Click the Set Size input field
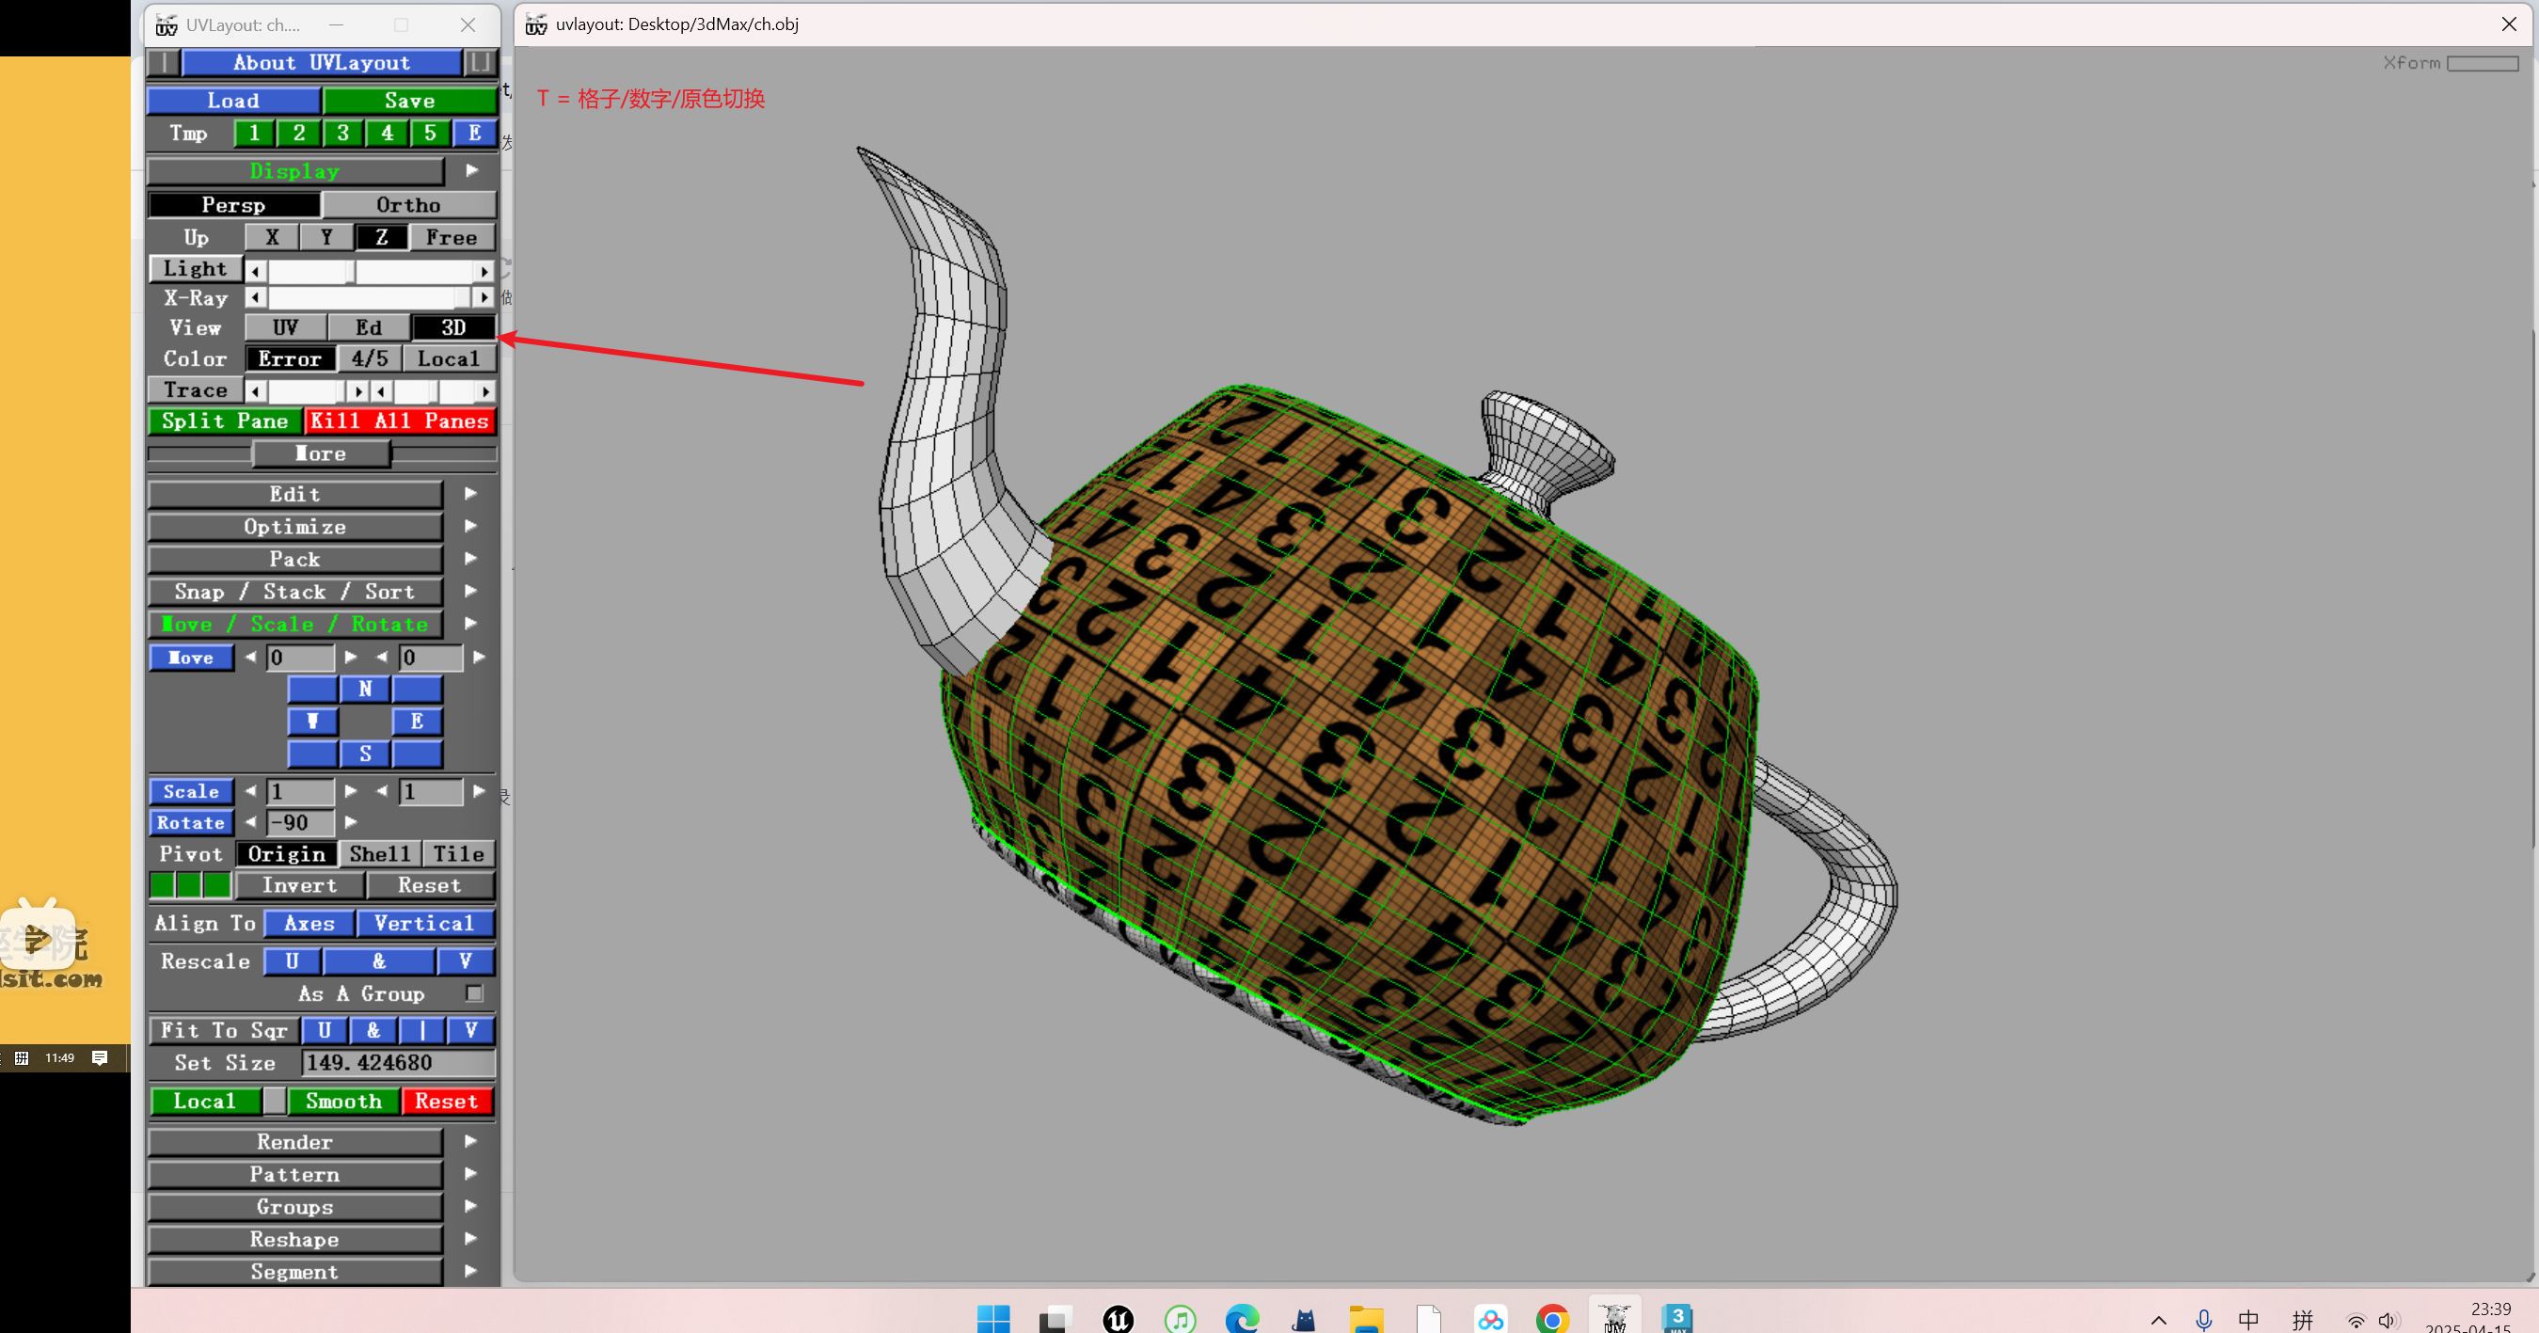Screen dimensions: 2539x1333 pos(397,1063)
